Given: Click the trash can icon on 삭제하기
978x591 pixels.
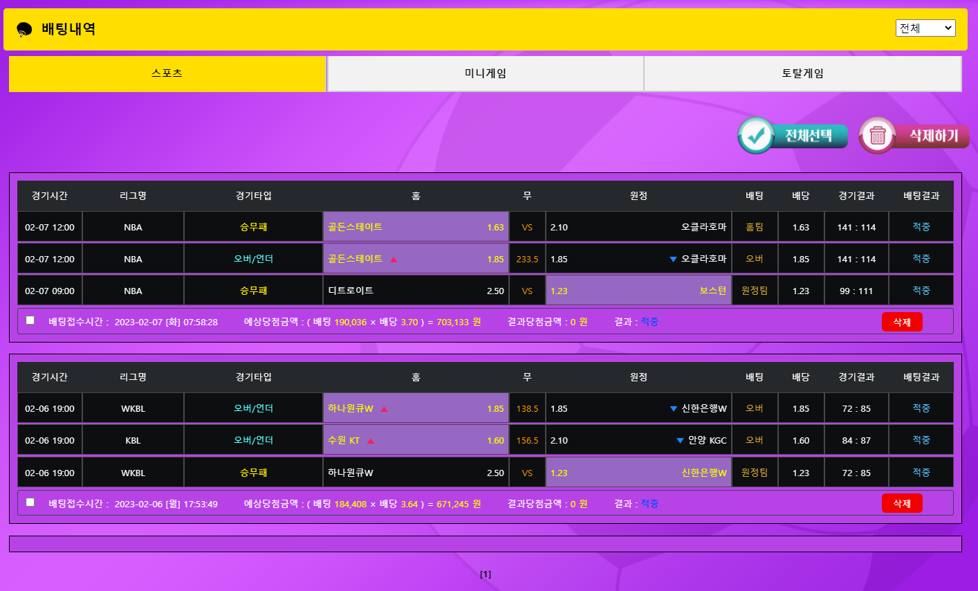Looking at the screenshot, I should [878, 136].
